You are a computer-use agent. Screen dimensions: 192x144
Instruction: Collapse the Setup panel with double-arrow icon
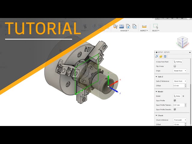(190, 52)
